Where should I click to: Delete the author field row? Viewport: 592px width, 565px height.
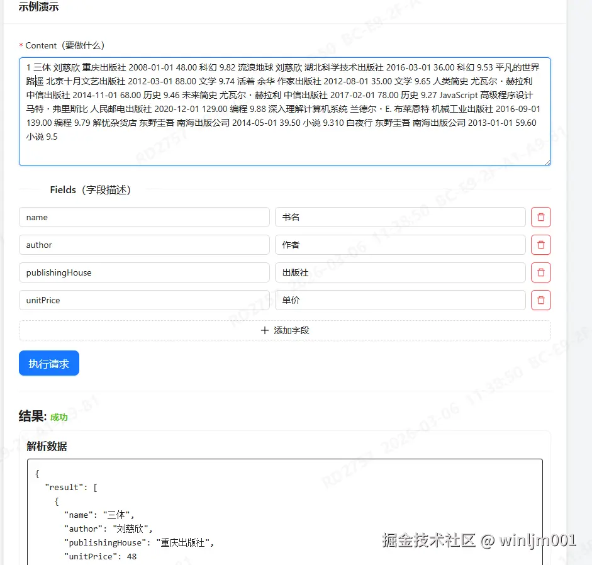point(540,245)
